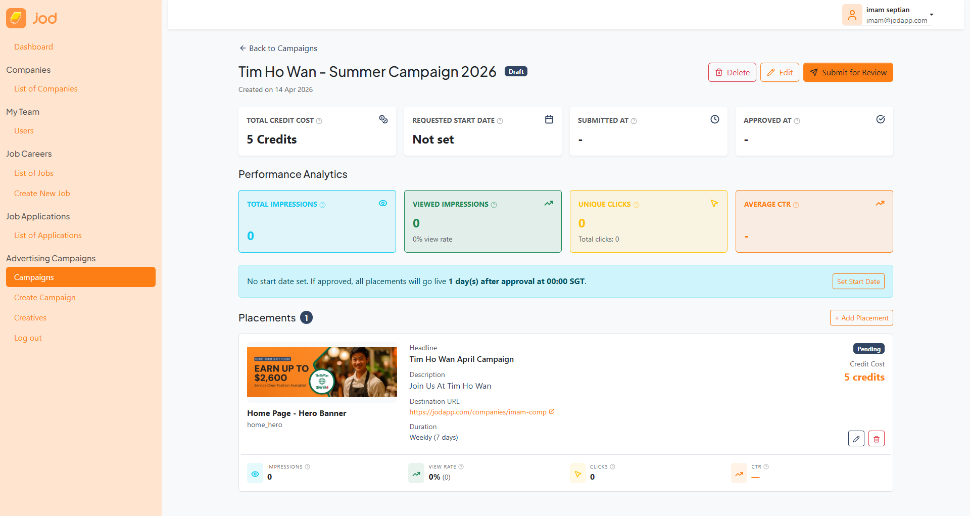The height and width of the screenshot is (516, 970).
Task: Open the jodapp.com destination URL link
Action: click(x=482, y=412)
